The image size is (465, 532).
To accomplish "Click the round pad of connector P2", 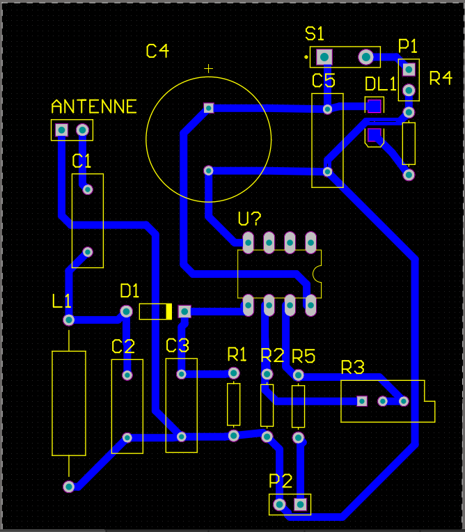I will [x=279, y=505].
